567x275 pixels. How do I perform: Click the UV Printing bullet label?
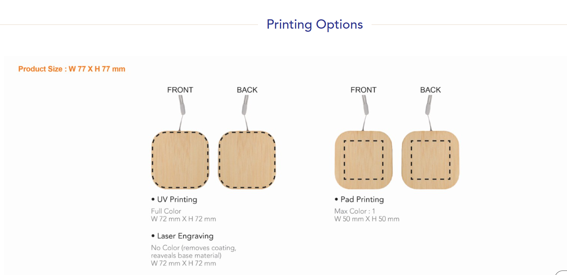pos(177,199)
